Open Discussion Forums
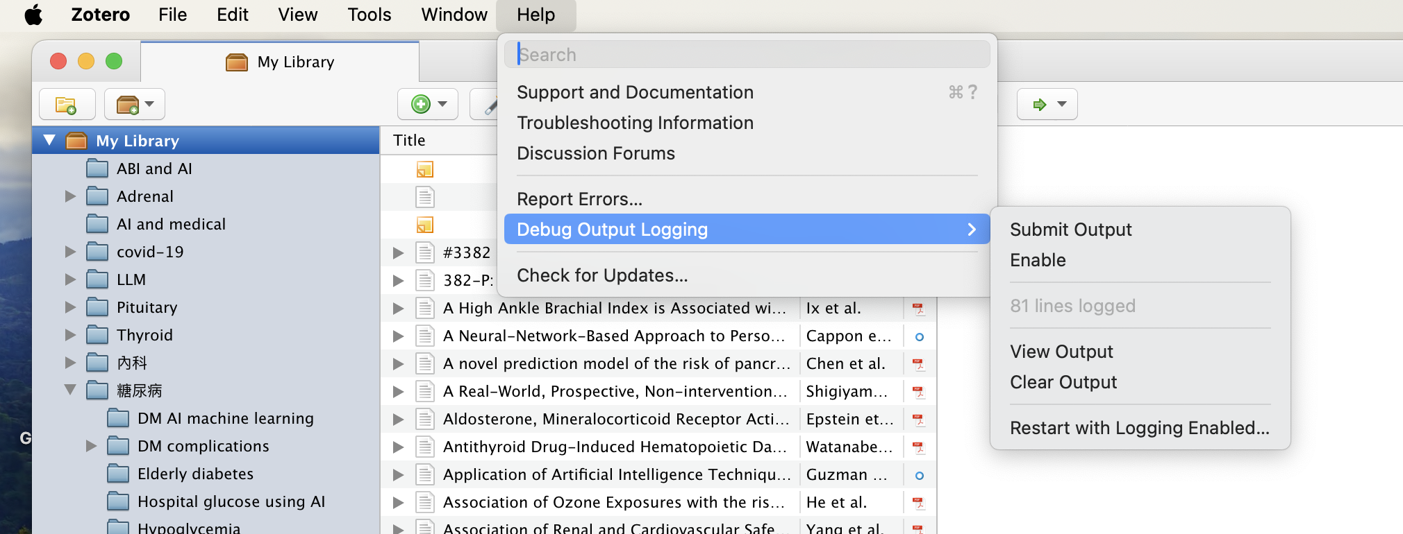This screenshot has width=1403, height=534. click(x=747, y=153)
